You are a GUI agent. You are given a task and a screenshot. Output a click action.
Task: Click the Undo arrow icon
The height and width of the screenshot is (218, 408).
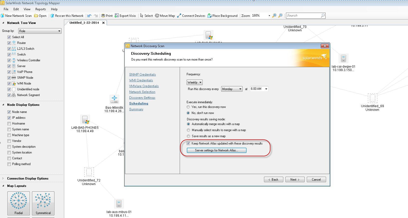tap(90, 16)
